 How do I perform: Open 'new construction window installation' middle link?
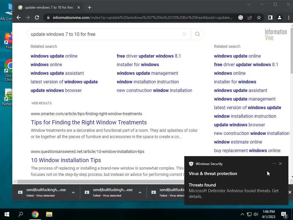pos(154,90)
